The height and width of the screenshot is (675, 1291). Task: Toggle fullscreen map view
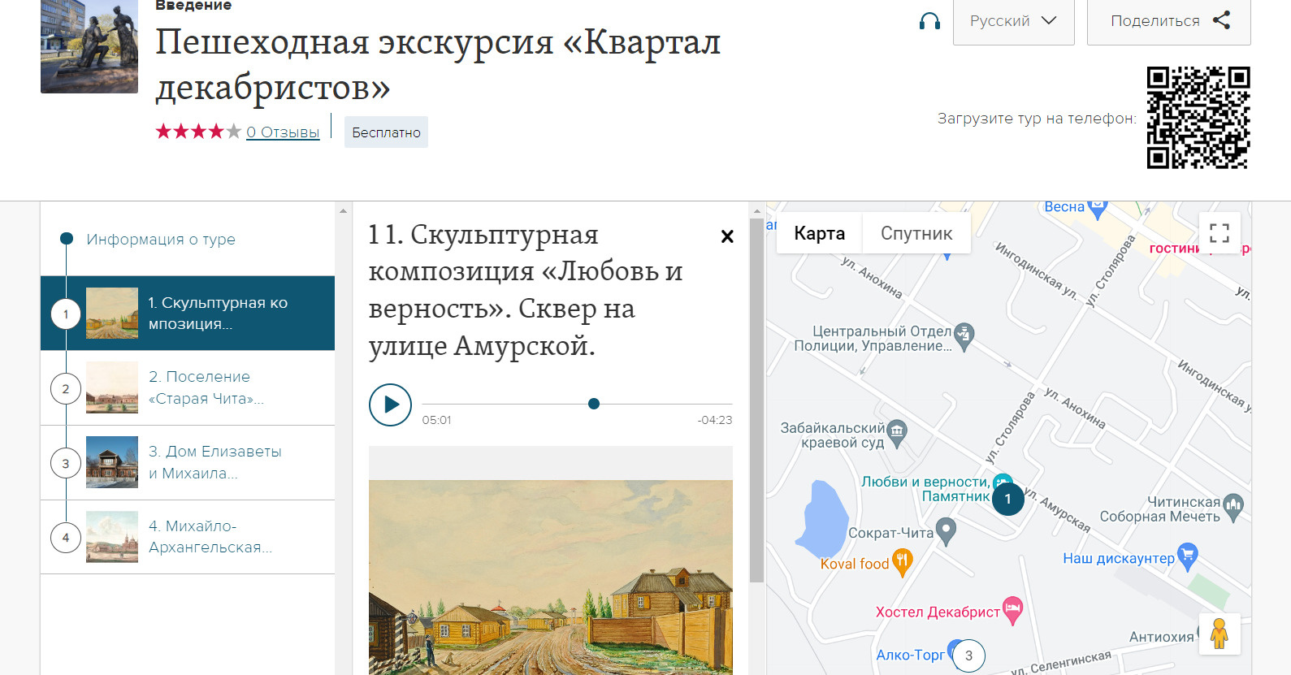coord(1220,233)
